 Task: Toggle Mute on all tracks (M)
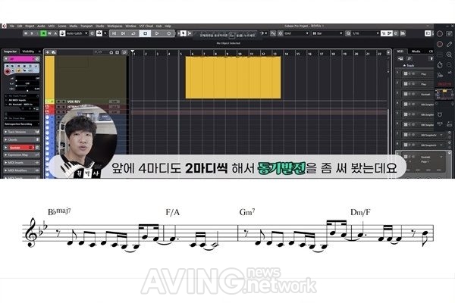point(26,33)
